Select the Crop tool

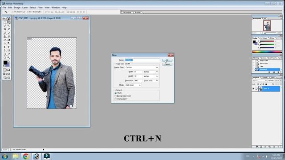click(x=5, y=29)
